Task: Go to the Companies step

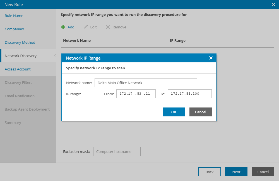Action: (x=14, y=29)
